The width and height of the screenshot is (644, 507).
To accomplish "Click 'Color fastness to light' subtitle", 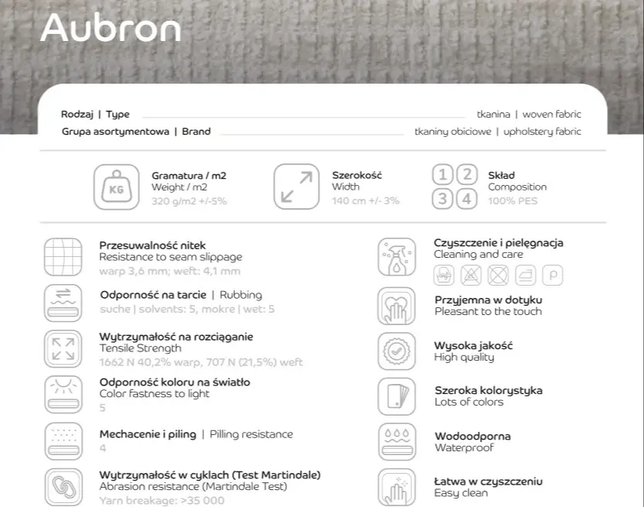I will pos(155,394).
